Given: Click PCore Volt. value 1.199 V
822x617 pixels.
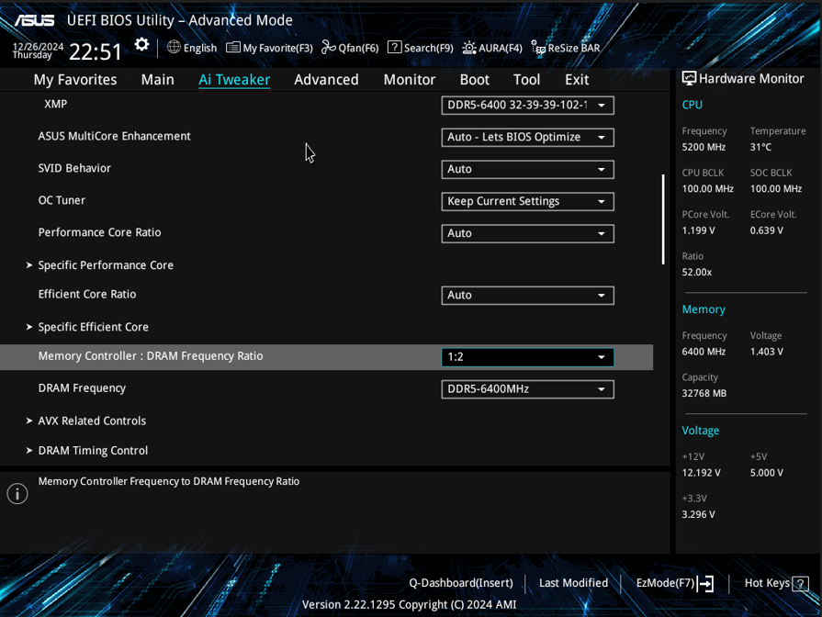Looking at the screenshot, I should (x=698, y=230).
